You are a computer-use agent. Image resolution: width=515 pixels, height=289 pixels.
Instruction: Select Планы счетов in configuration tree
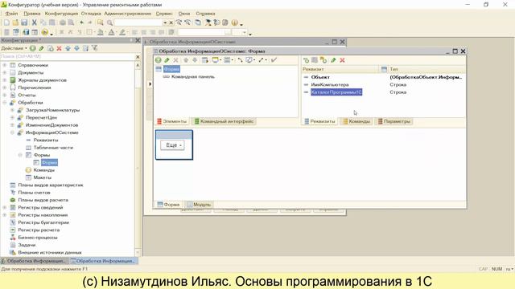[x=34, y=193]
